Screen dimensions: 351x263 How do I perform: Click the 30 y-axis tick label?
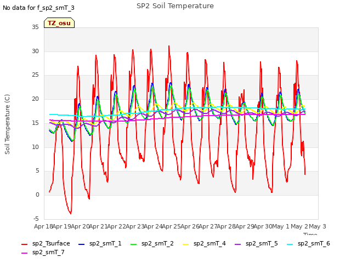pos(35,51)
